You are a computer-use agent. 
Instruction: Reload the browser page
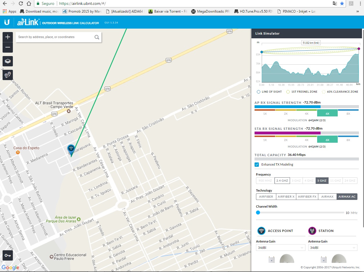[x=21, y=4]
